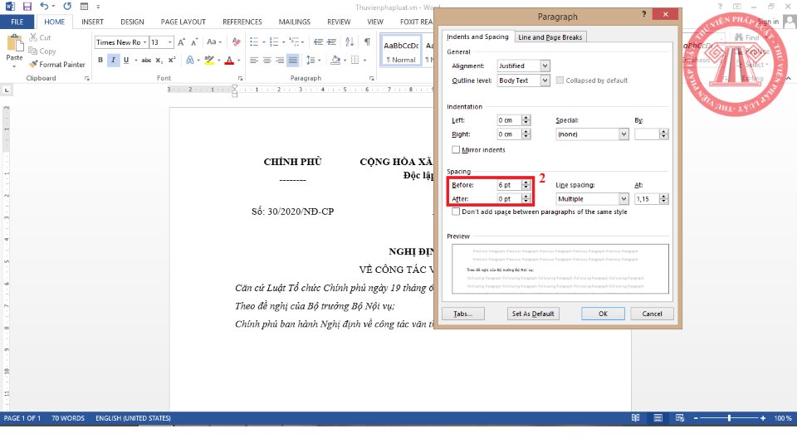
Task: Tick Collapsed by default checkbox
Action: click(560, 80)
